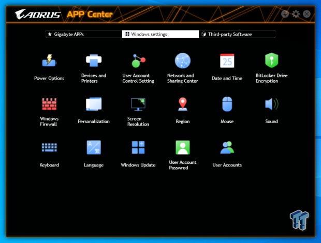Open Date and Time calendar icon
This screenshot has width=321, height=243.
(227, 60)
